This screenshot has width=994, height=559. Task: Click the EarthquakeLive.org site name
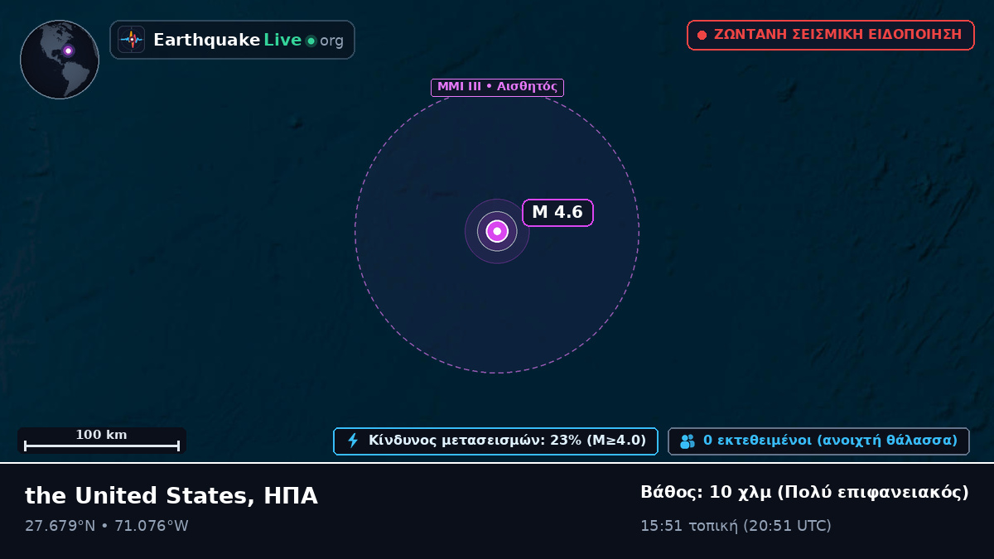[248, 41]
